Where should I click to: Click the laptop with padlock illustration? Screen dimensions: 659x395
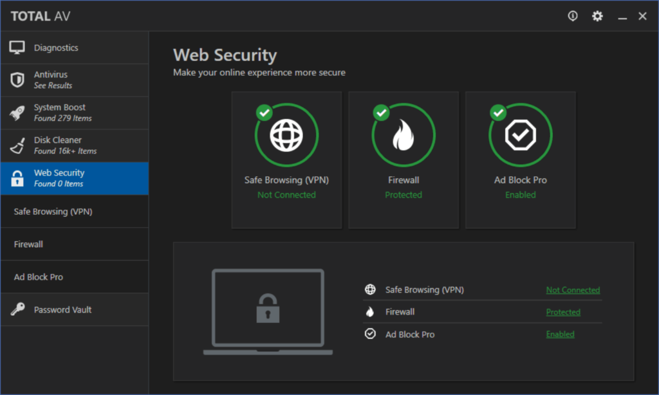[268, 311]
